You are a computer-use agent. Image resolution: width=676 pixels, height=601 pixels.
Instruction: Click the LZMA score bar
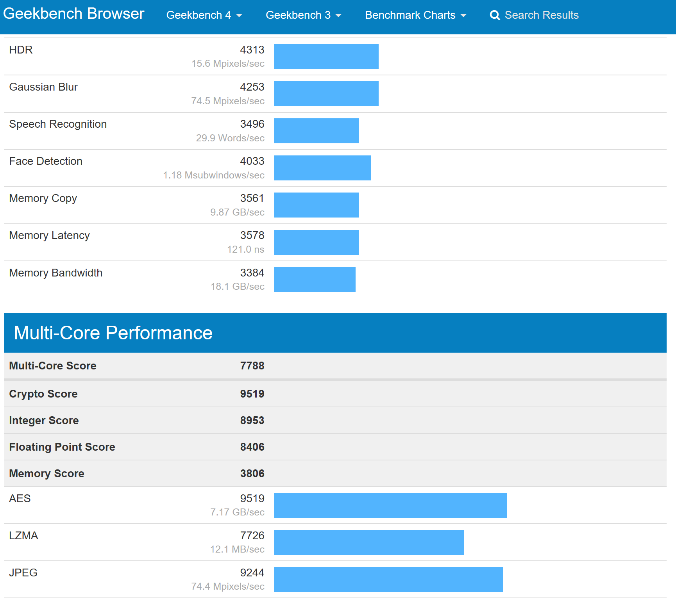tap(369, 542)
